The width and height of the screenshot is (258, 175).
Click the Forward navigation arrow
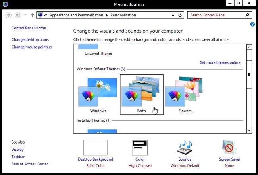(18, 15)
